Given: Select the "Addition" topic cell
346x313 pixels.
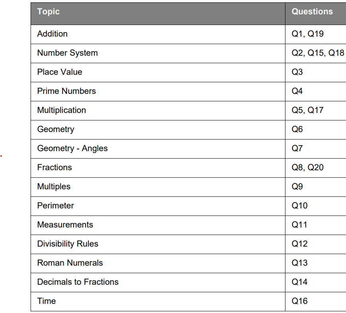Looking at the screenshot, I should [x=52, y=34].
